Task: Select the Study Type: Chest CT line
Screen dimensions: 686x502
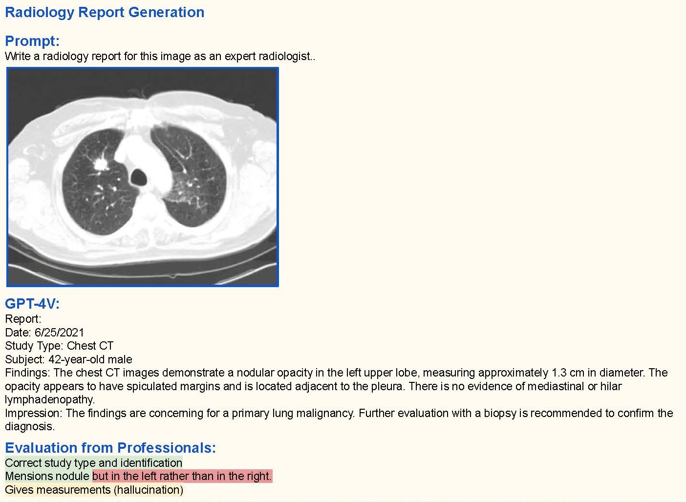Action: tap(59, 346)
